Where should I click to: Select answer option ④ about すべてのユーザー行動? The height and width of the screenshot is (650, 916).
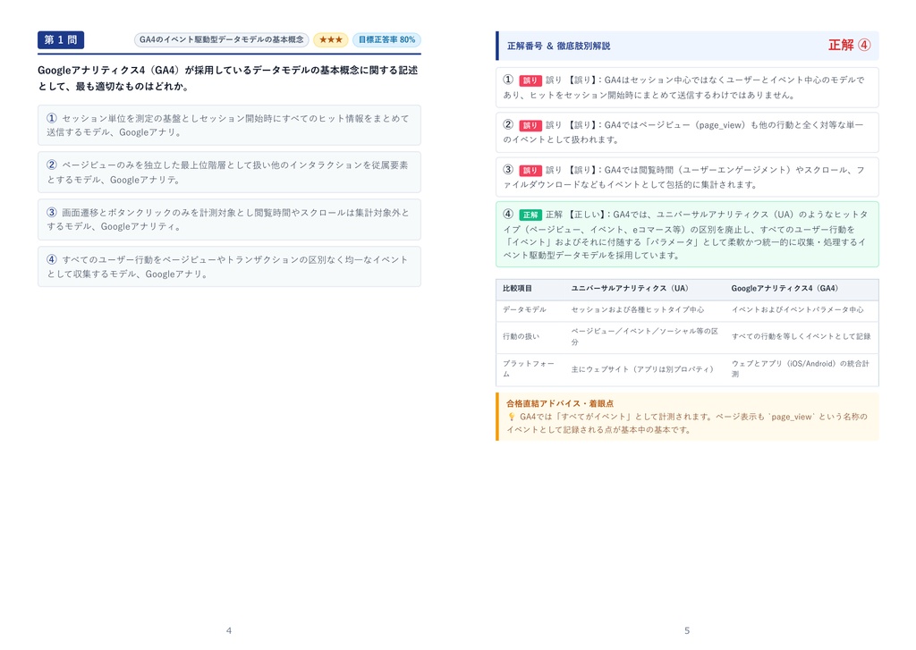(229, 266)
